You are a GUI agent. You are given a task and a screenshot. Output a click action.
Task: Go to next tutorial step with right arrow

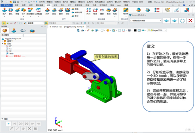pyautogui.click(x=175, y=21)
